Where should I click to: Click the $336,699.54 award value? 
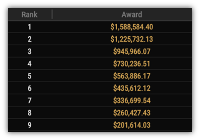tap(132, 101)
